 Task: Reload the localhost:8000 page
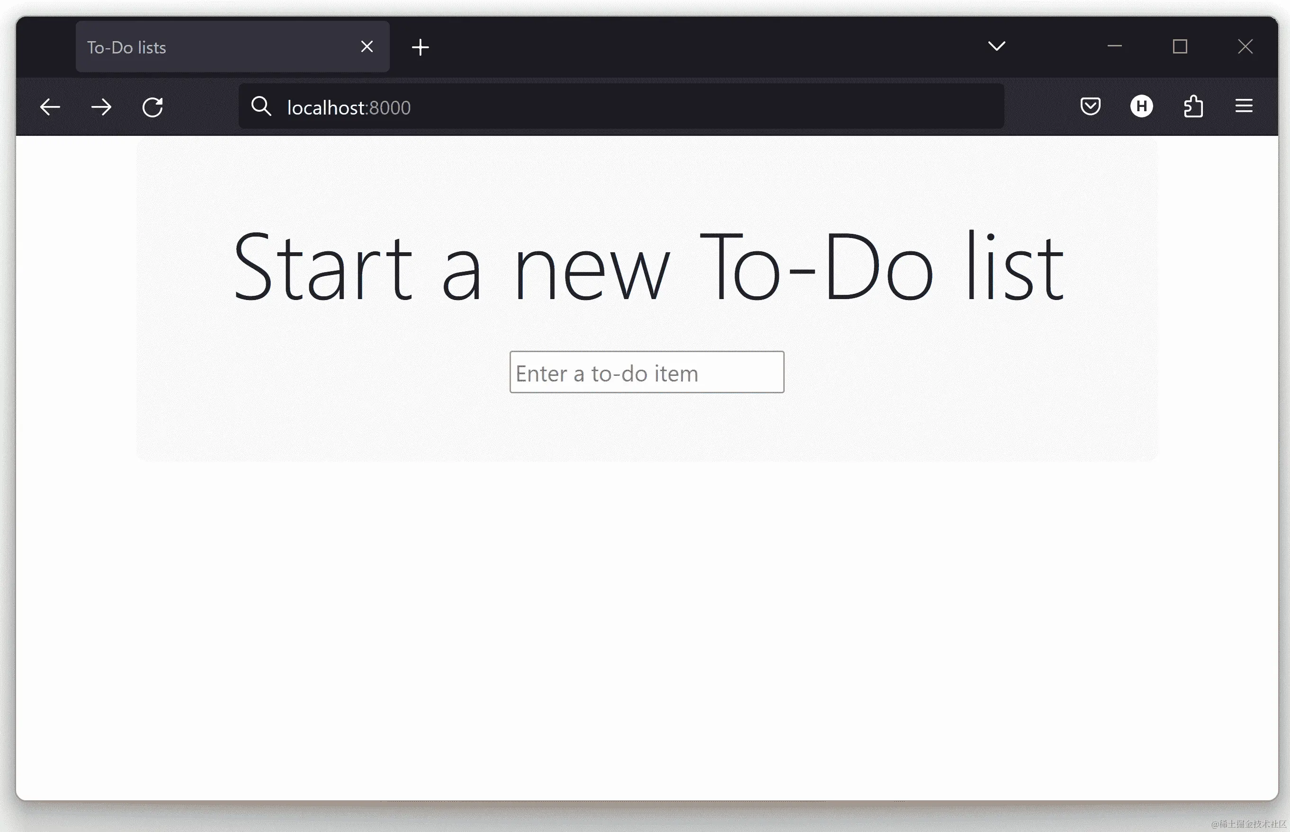coord(152,107)
